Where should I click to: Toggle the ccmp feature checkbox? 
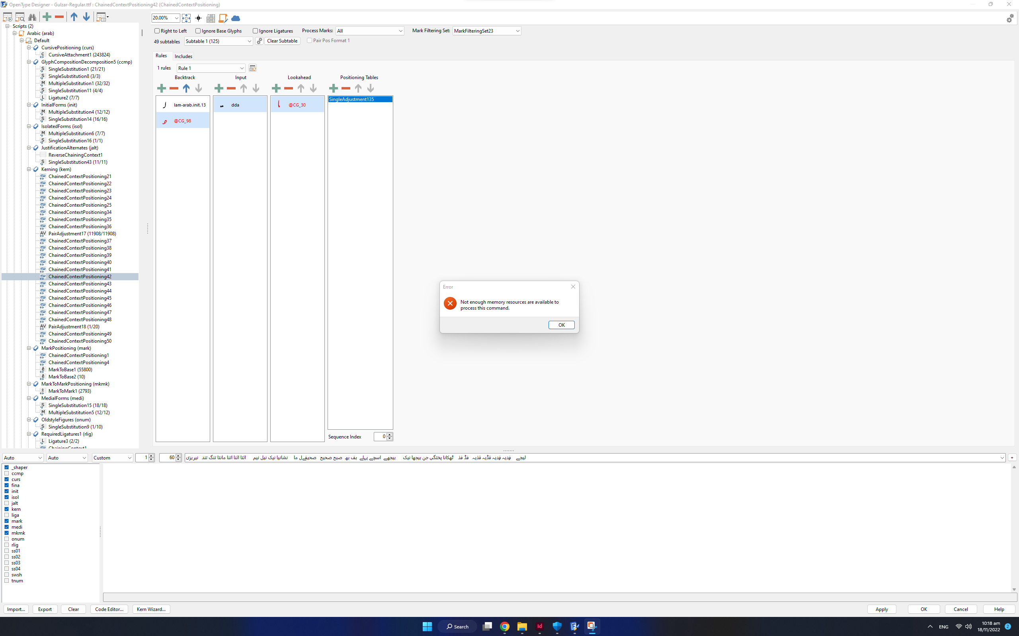click(x=7, y=473)
